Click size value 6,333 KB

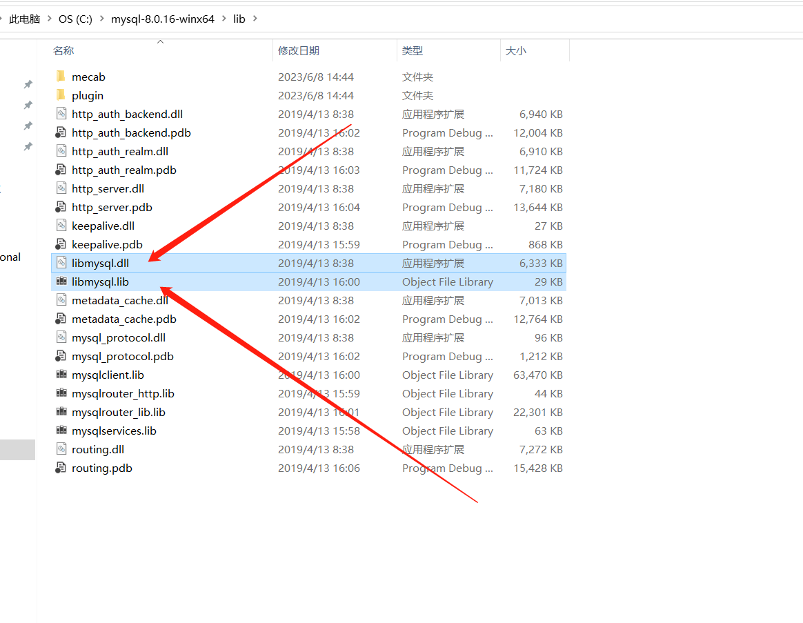tap(541, 264)
